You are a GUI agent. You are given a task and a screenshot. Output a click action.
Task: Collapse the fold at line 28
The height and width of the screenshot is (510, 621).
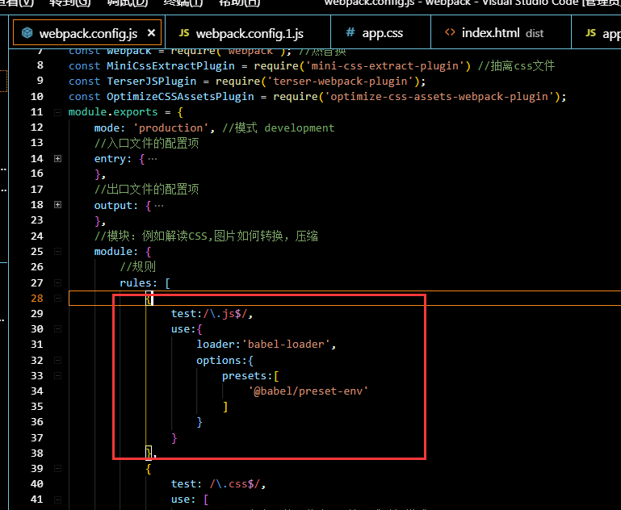(x=58, y=299)
